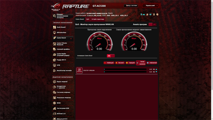
Task: Select the Високий priority button
Action: [x=120, y=63]
